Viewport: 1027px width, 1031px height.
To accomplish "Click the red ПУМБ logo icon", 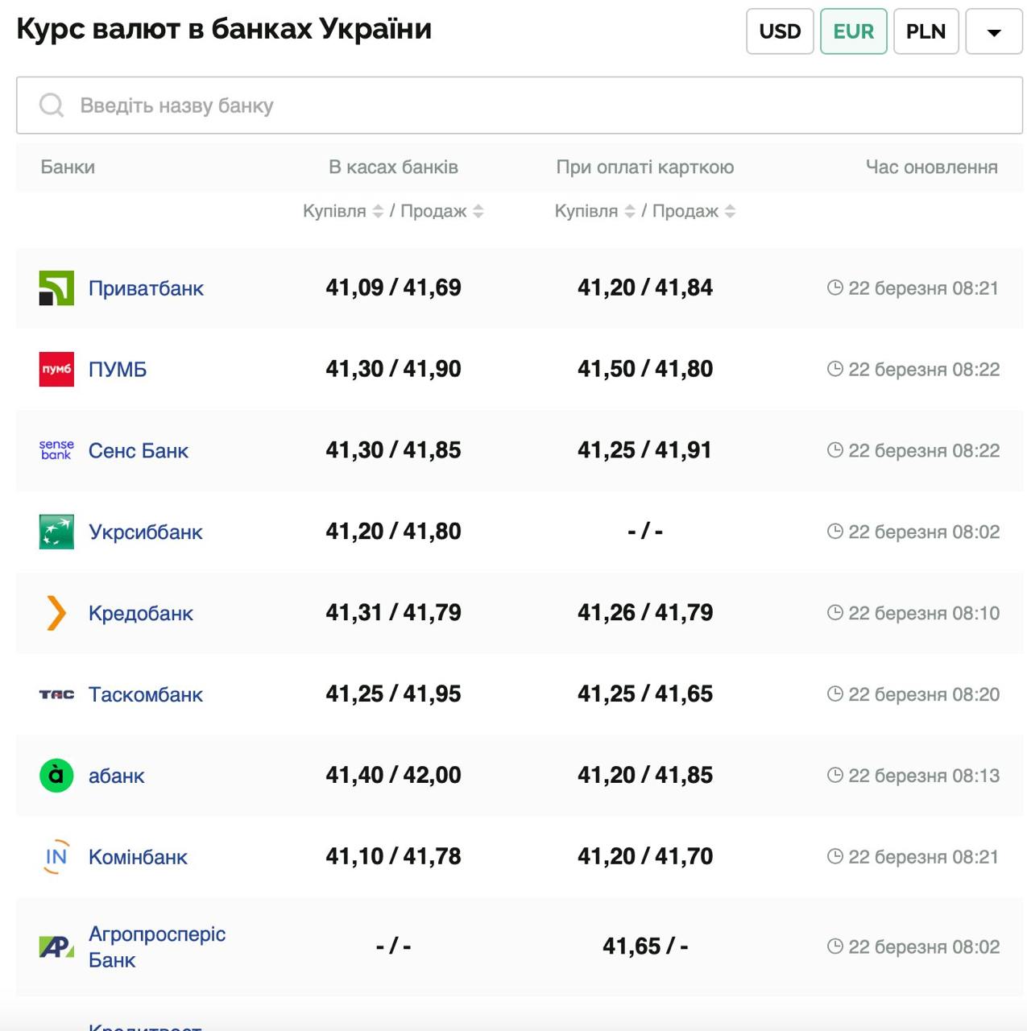I will [56, 370].
